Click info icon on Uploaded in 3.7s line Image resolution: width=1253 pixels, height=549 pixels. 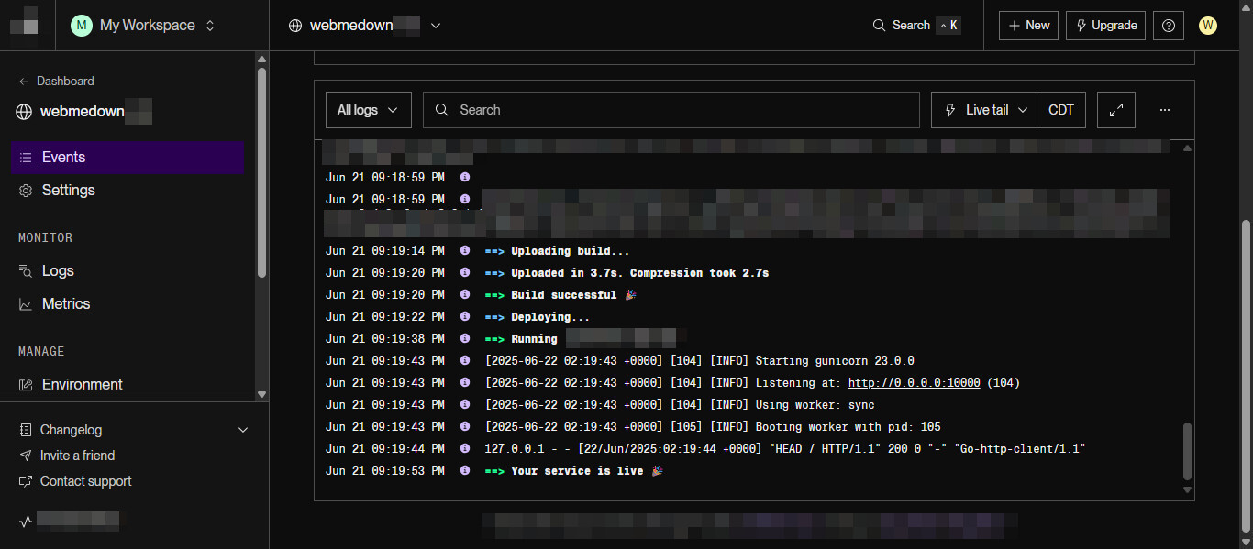pos(465,272)
